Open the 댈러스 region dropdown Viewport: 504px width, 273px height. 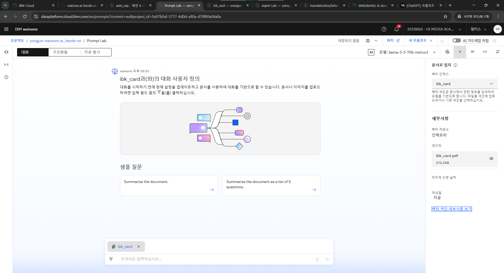coord(479,29)
